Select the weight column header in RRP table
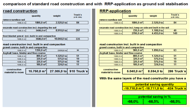Image resolution: width=193 pixels, height=108 pixels. coord(153,16)
